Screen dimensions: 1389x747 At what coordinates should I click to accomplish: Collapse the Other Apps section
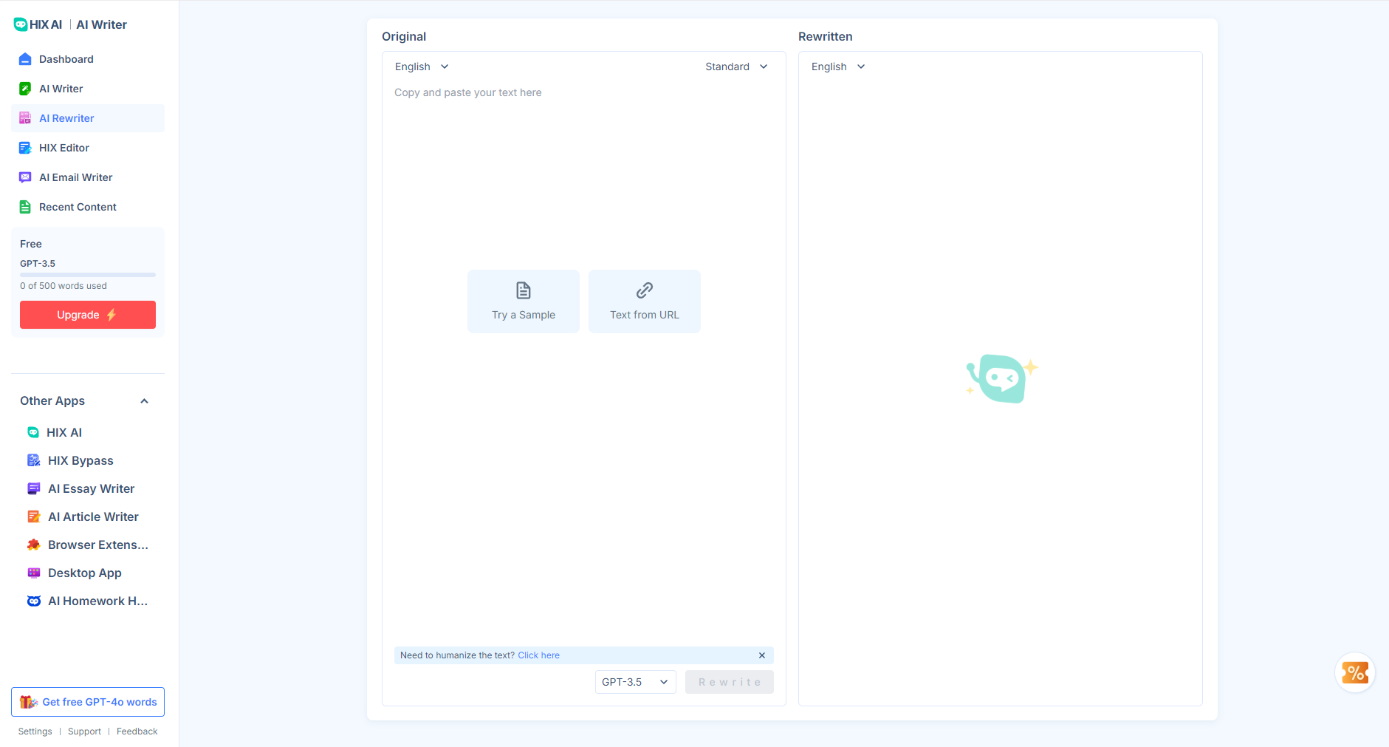pos(145,401)
